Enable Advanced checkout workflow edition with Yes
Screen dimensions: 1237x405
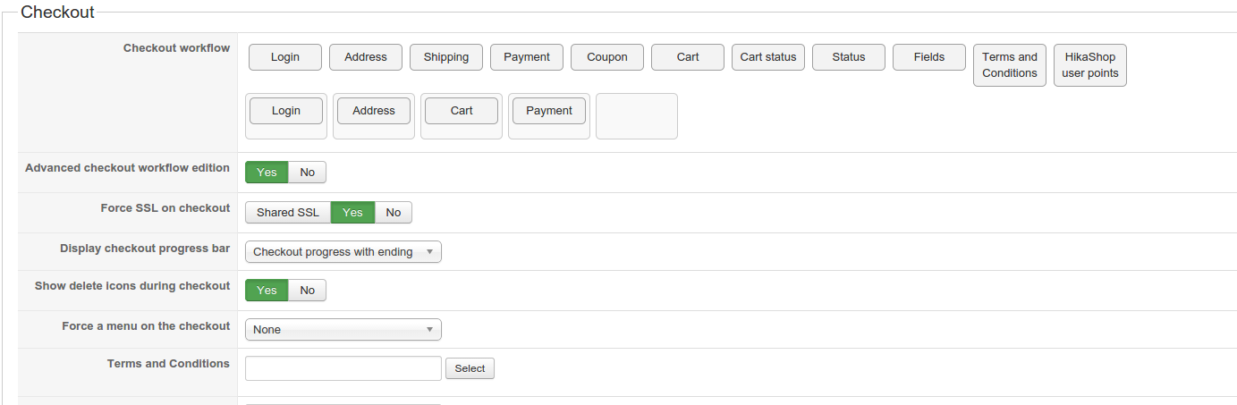coord(267,173)
